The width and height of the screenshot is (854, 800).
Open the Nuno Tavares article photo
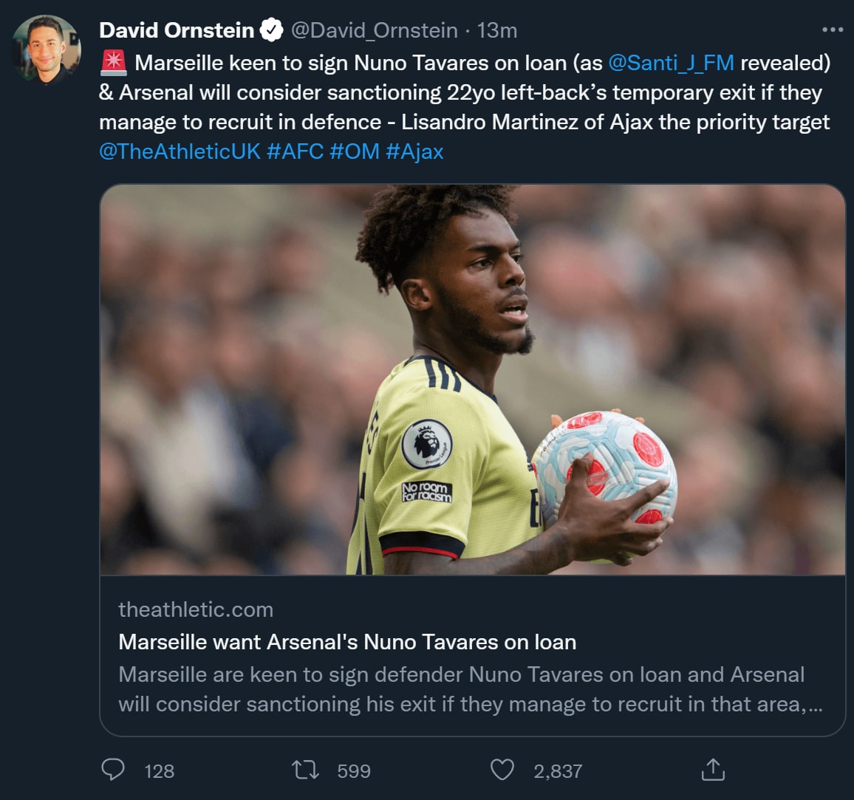(473, 379)
